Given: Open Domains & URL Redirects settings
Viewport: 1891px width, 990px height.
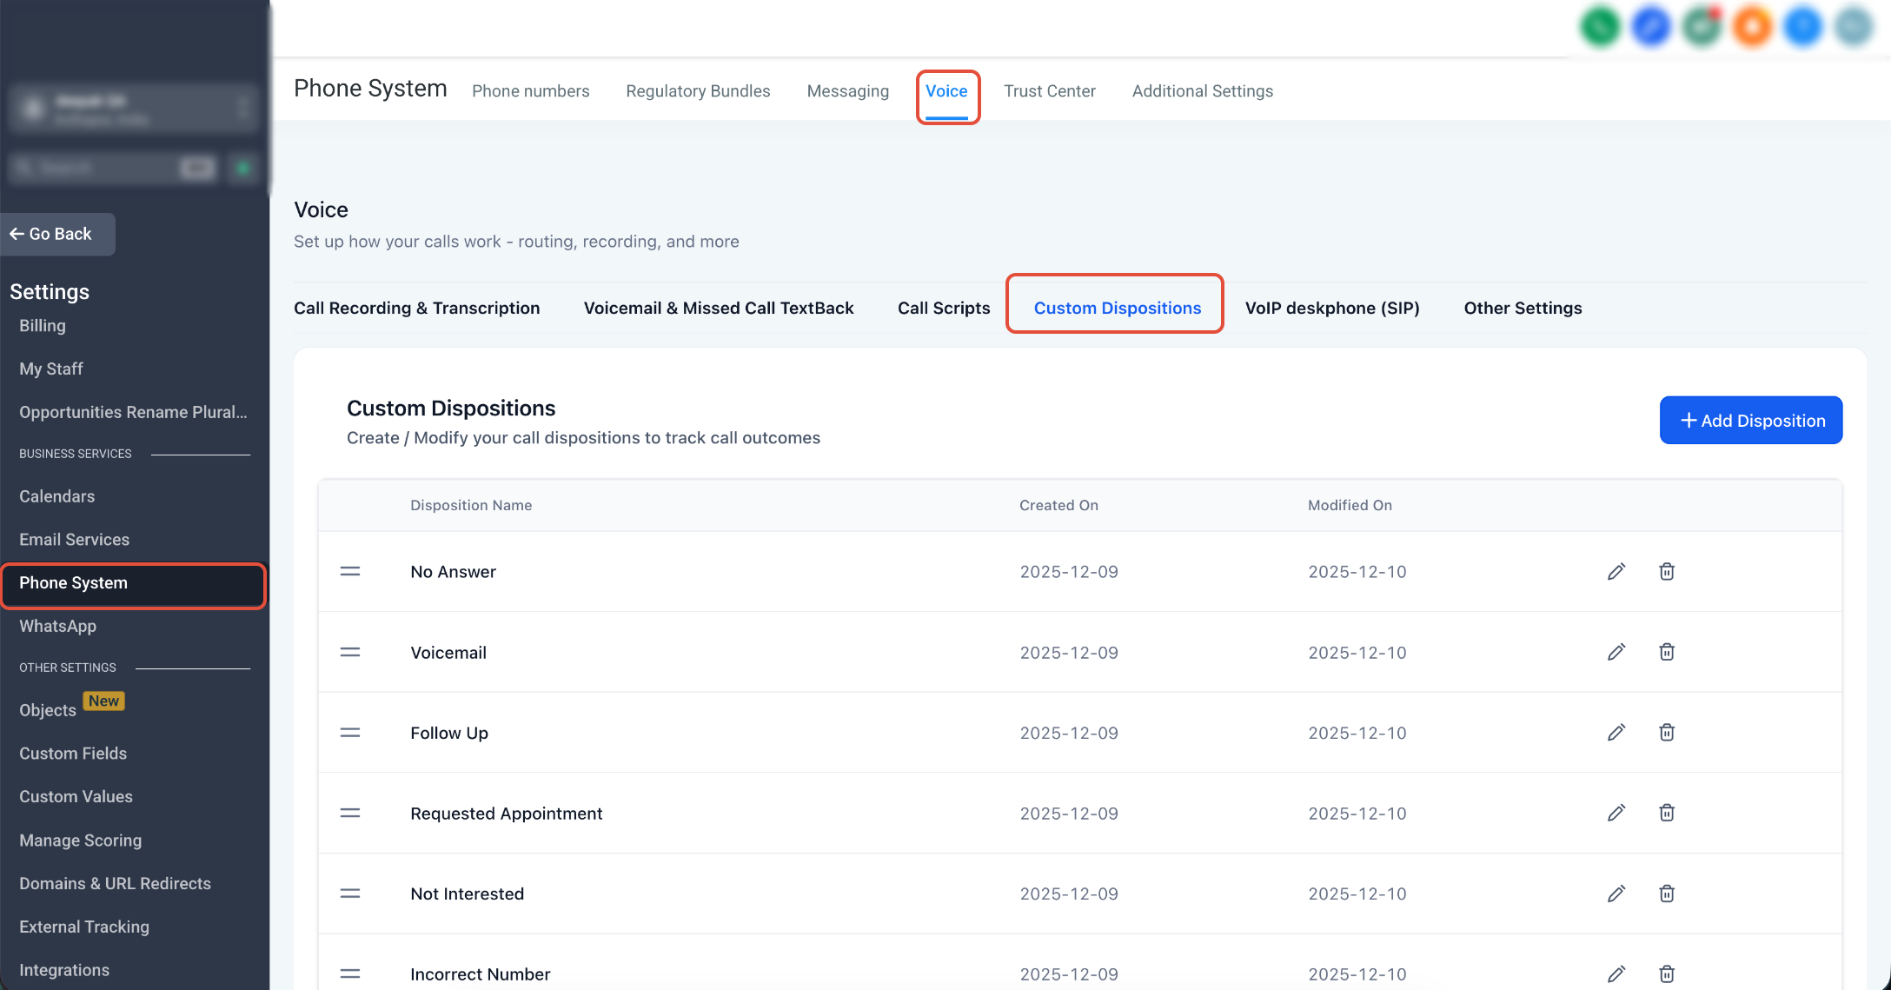Looking at the screenshot, I should pos(115,883).
